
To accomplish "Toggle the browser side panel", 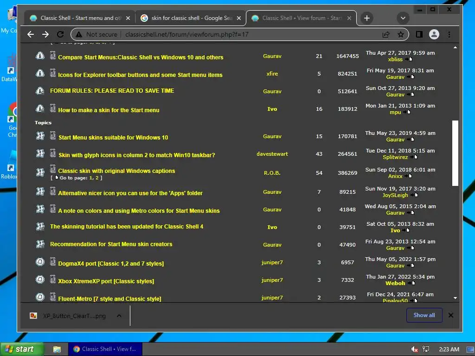I will point(419,34).
